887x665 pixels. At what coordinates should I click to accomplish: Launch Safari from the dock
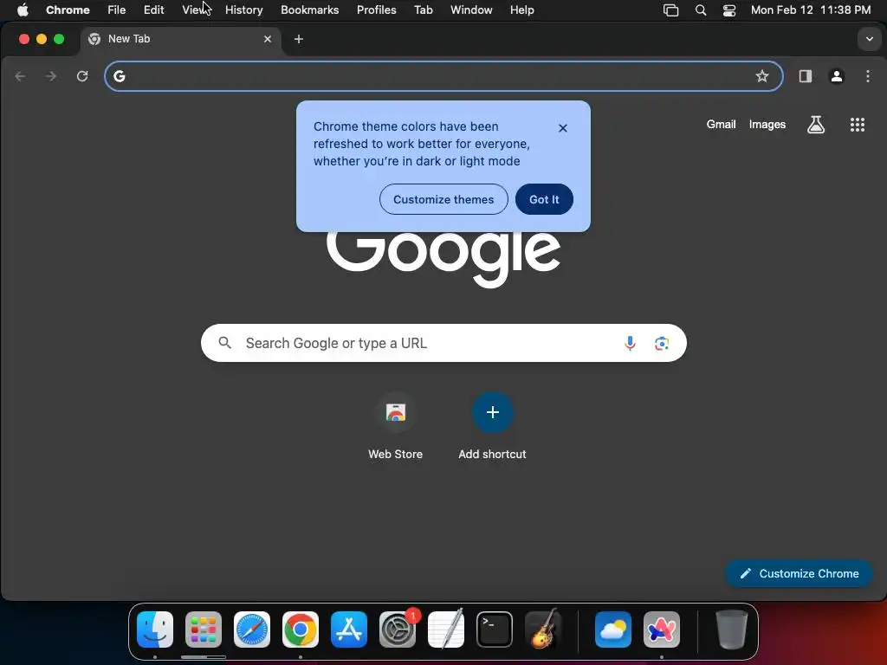(x=252, y=629)
